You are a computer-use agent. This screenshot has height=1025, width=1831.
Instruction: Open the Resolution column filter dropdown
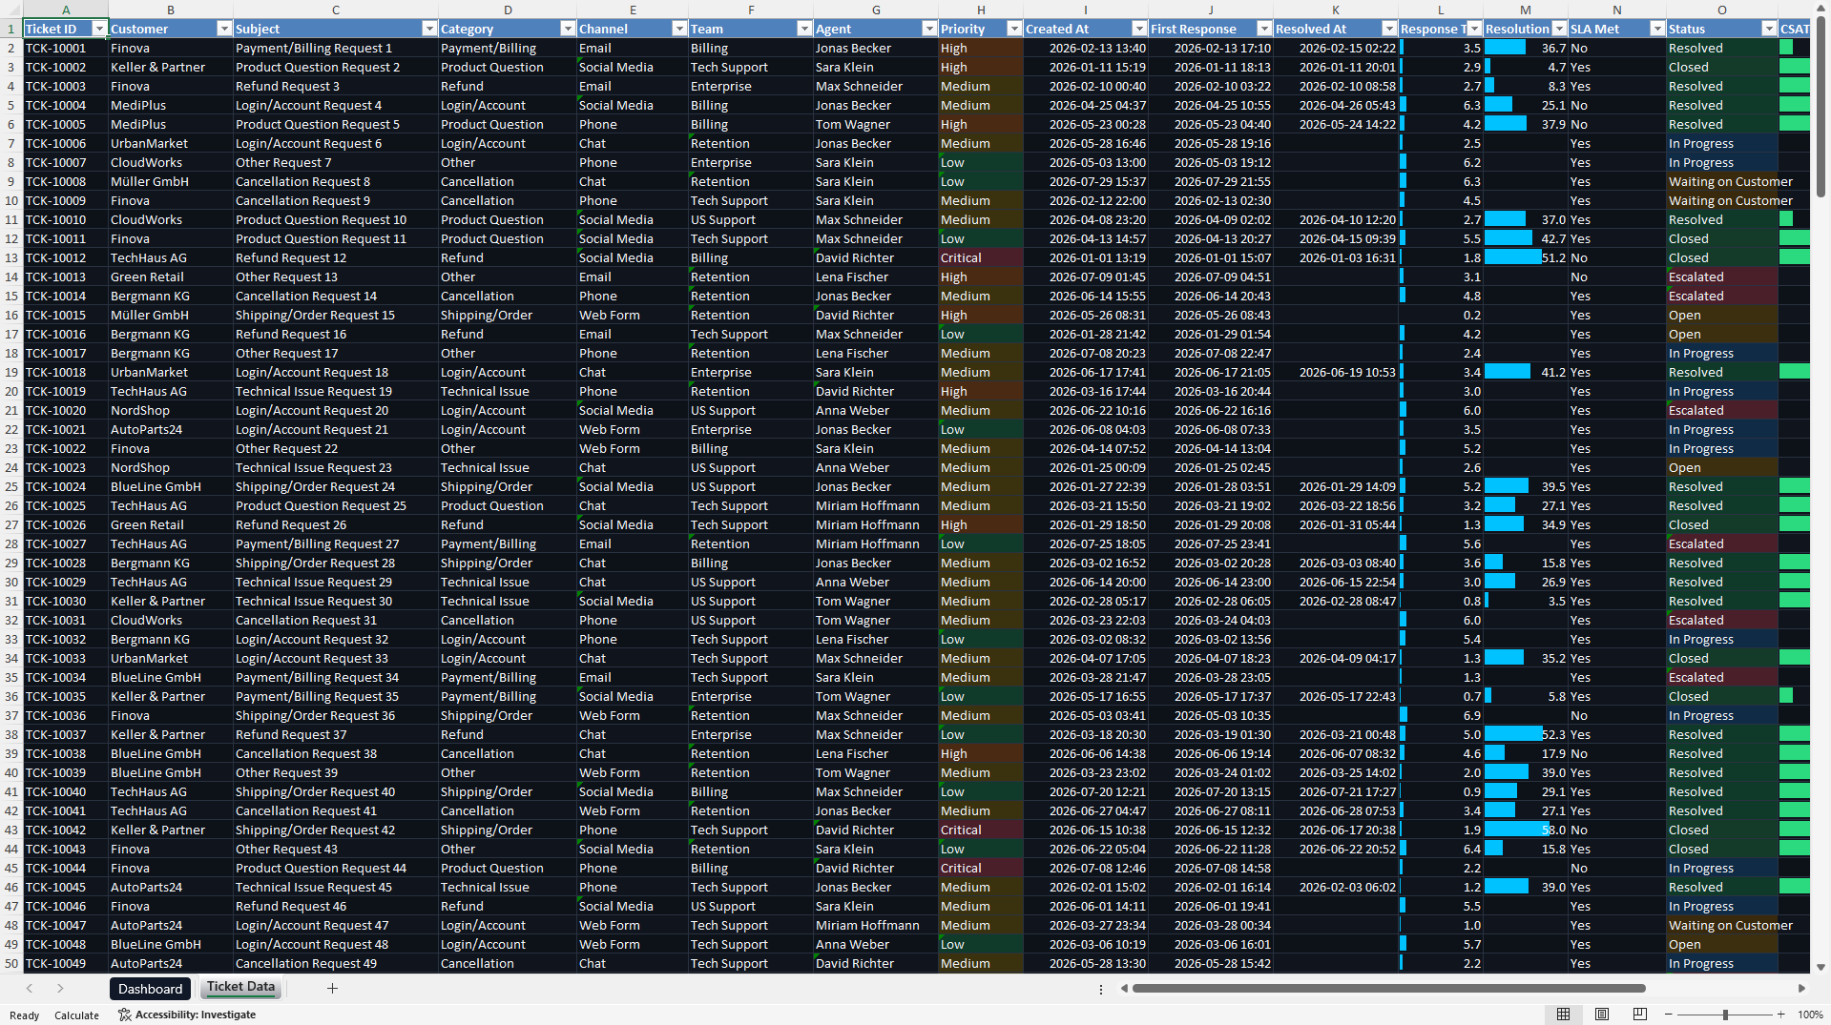tap(1559, 29)
